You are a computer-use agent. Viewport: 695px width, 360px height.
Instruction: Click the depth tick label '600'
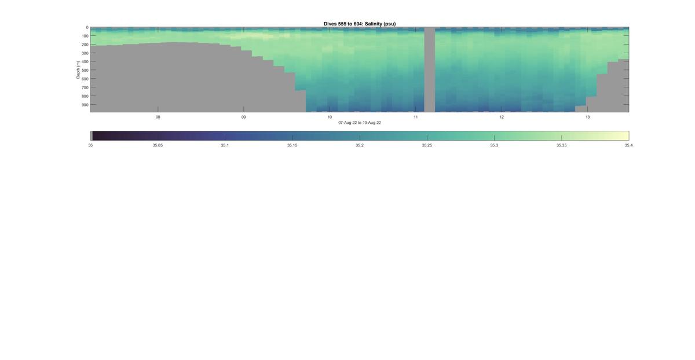click(x=85, y=79)
